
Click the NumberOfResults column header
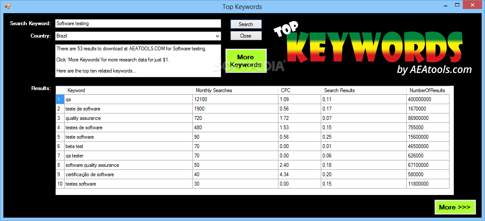(x=428, y=90)
